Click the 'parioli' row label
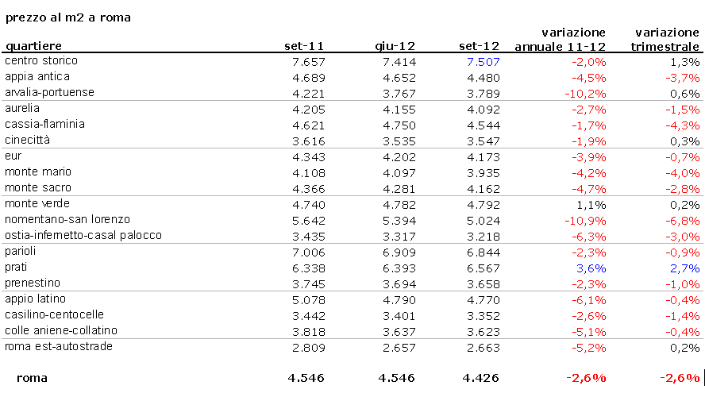Image resolution: width=705 pixels, height=397 pixels. [21, 252]
